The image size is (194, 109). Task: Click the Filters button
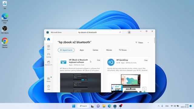click(139, 42)
